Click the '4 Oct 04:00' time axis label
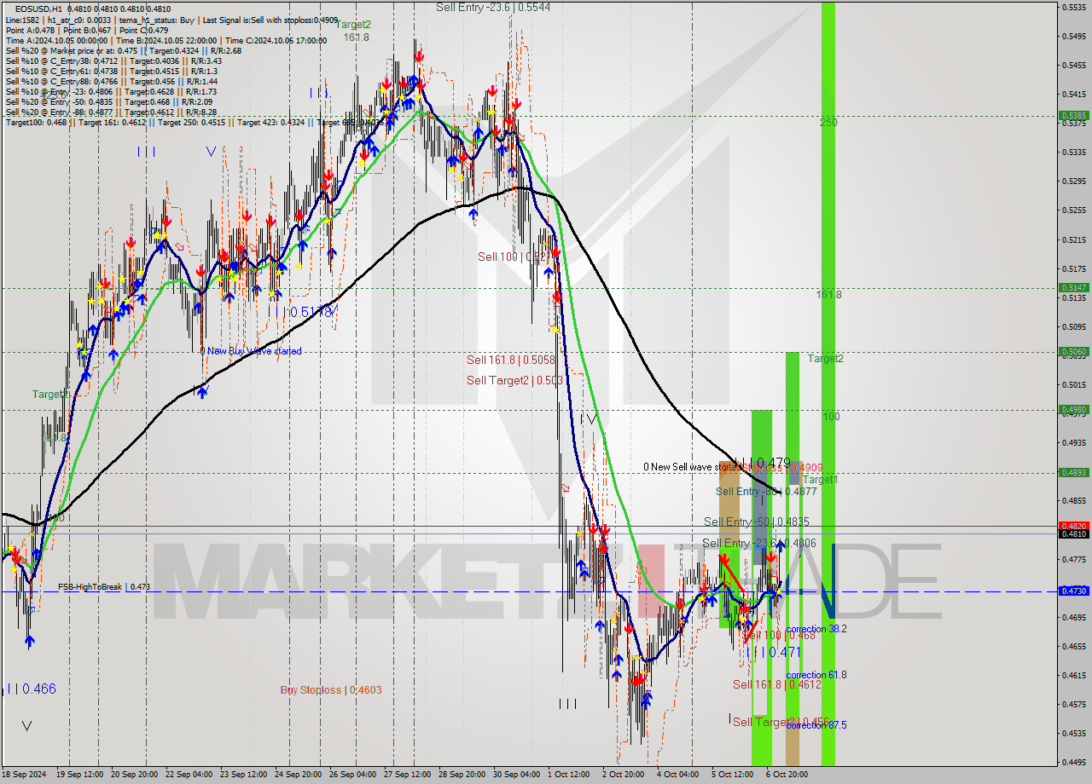The height and width of the screenshot is (784, 1092). (x=678, y=775)
